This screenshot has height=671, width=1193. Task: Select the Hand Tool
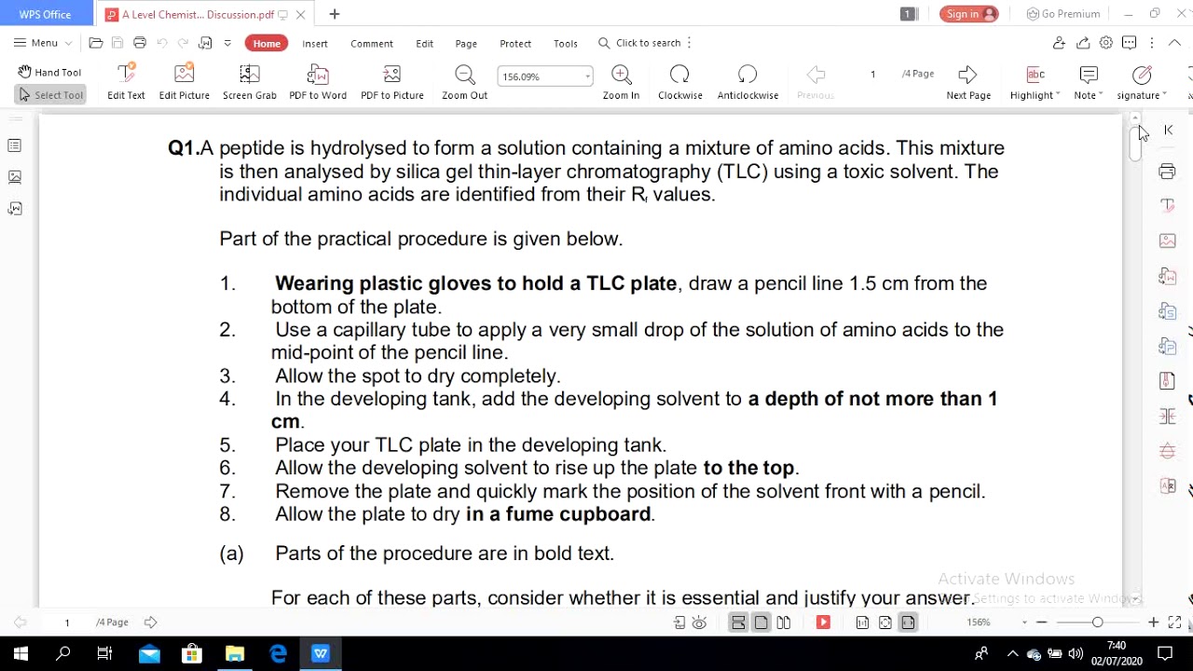[x=49, y=72]
